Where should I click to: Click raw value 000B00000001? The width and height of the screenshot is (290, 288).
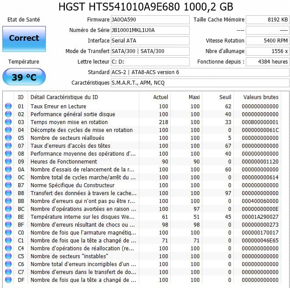pyautogui.click(x=260, y=122)
